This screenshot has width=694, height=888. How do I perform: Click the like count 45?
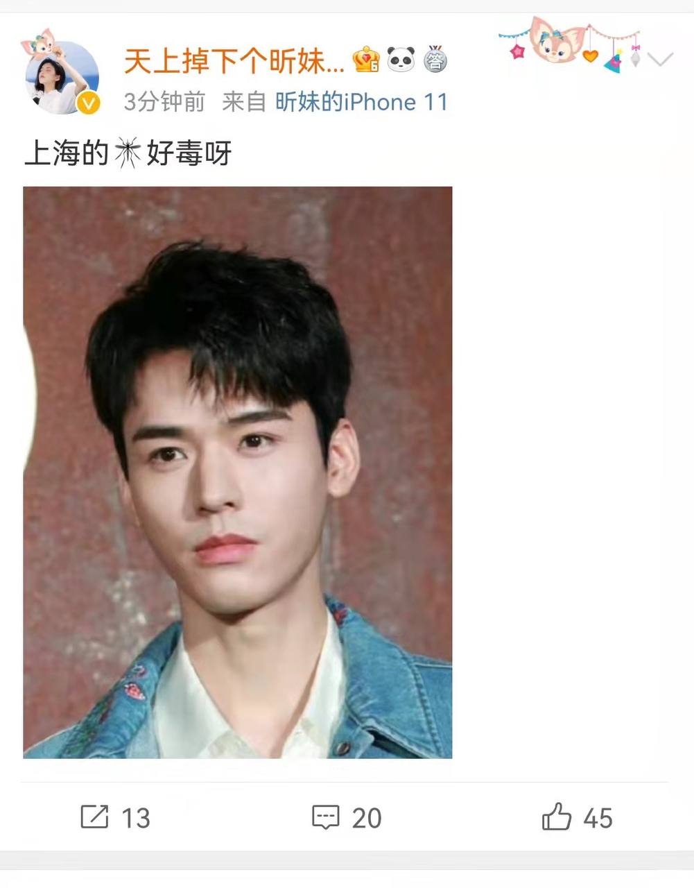pyautogui.click(x=598, y=818)
